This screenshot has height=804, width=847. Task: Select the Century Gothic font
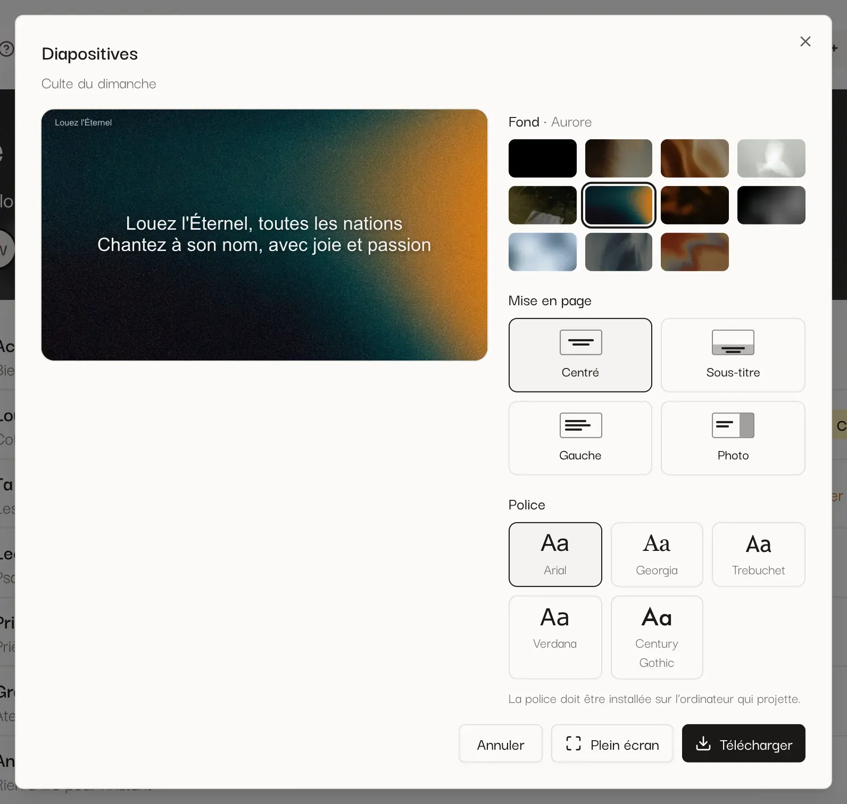[657, 638]
